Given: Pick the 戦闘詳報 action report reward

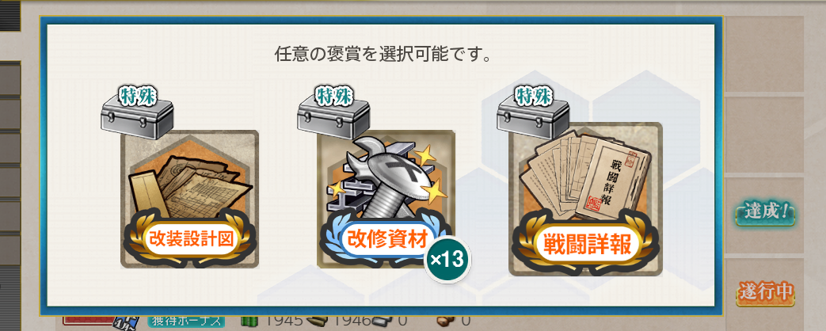Looking at the screenshot, I should pos(585,200).
